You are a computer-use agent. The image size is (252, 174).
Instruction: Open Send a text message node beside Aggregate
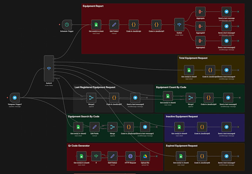(226, 11)
